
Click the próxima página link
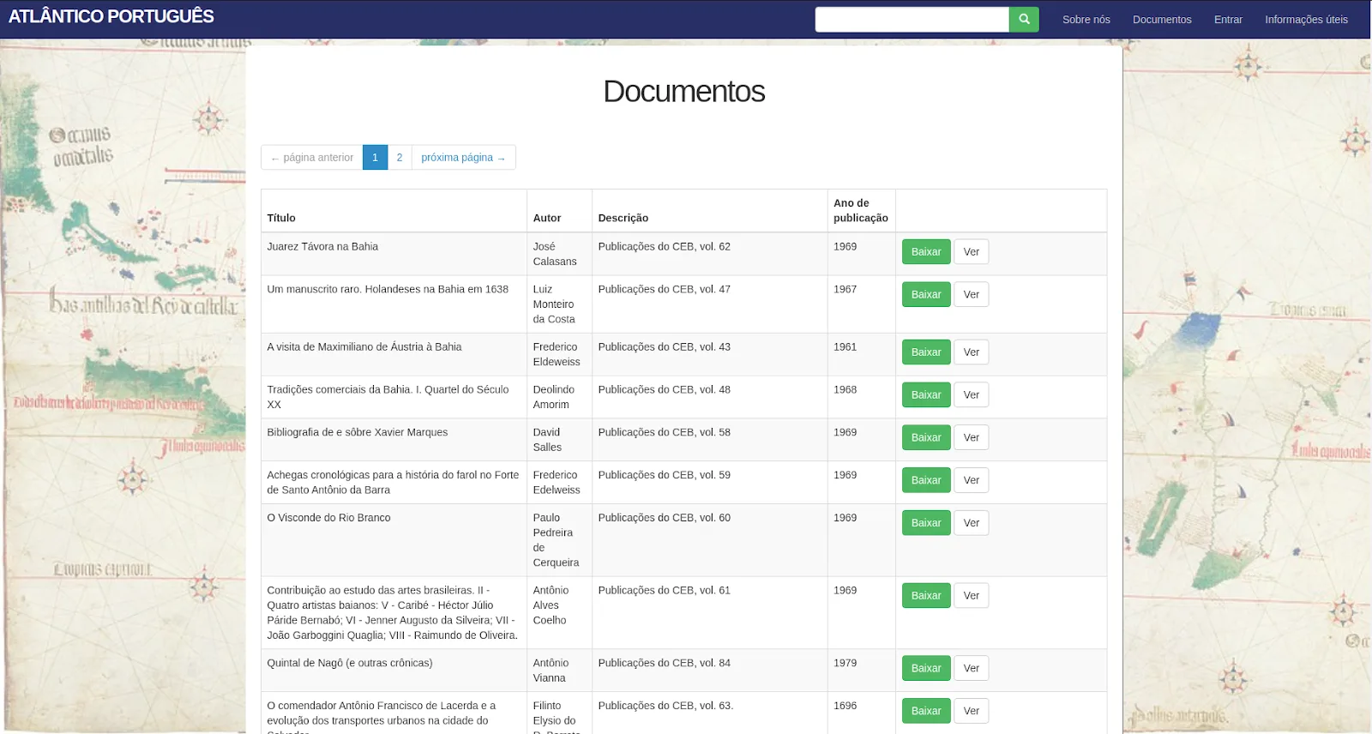click(x=463, y=158)
